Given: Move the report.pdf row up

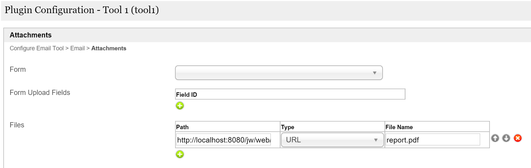Looking at the screenshot, I should click(495, 138).
